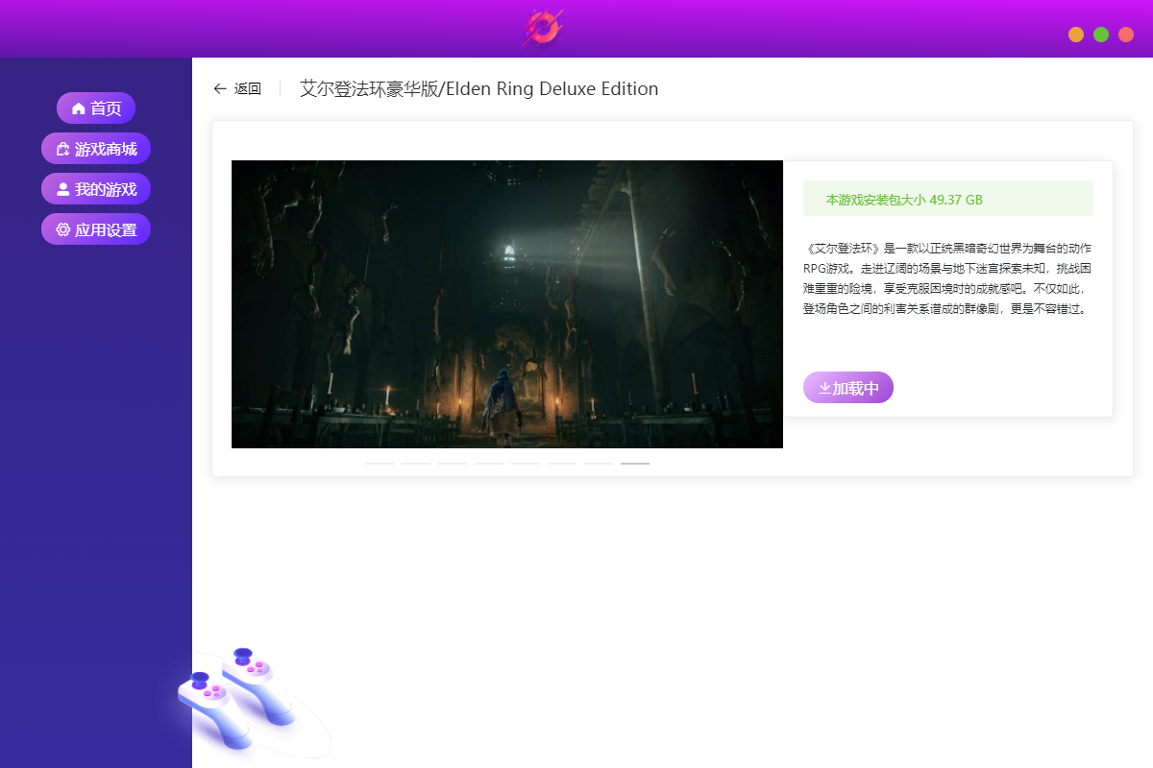Jump to the second carousel slide indicator

tap(416, 463)
